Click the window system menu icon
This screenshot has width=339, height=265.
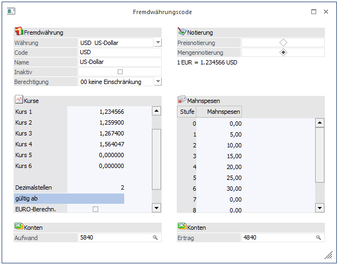coord(11,11)
